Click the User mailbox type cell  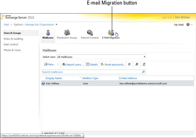coord(85,83)
